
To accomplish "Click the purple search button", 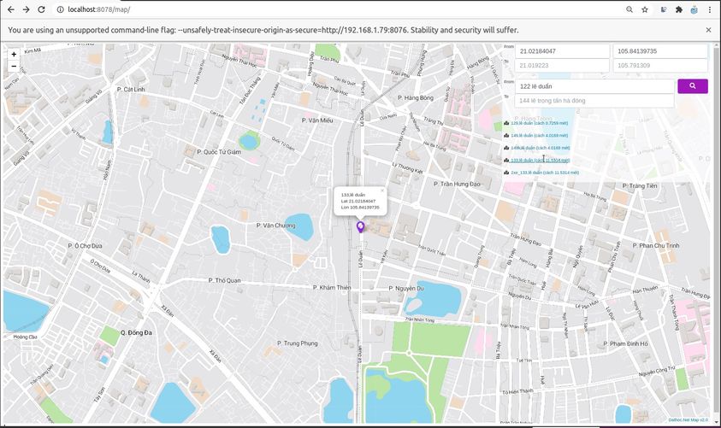I will (693, 86).
